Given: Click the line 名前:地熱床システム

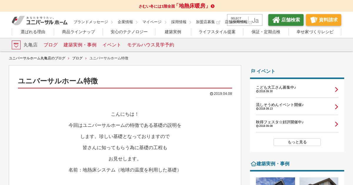Looking at the screenshot, I should [x=125, y=170].
